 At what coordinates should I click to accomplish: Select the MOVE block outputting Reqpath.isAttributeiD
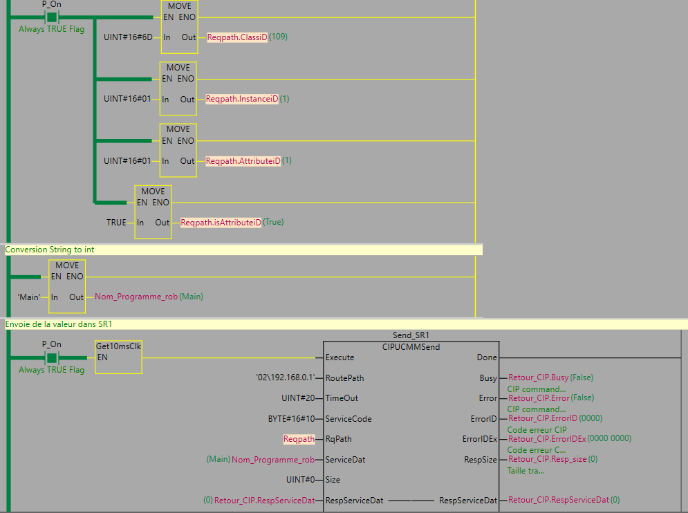(153, 212)
